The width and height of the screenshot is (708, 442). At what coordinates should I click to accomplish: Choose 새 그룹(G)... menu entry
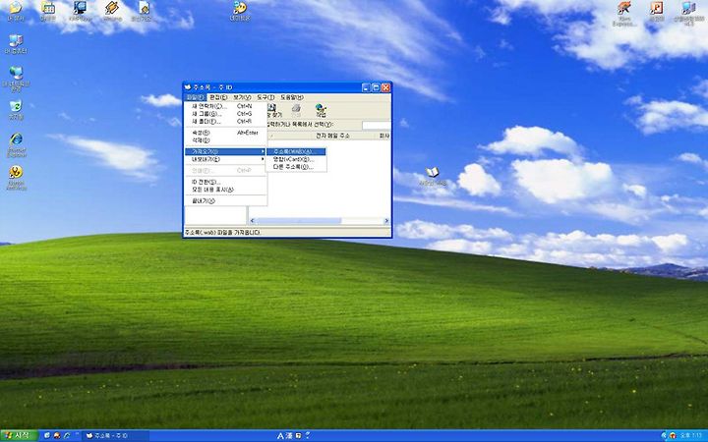tap(226, 114)
